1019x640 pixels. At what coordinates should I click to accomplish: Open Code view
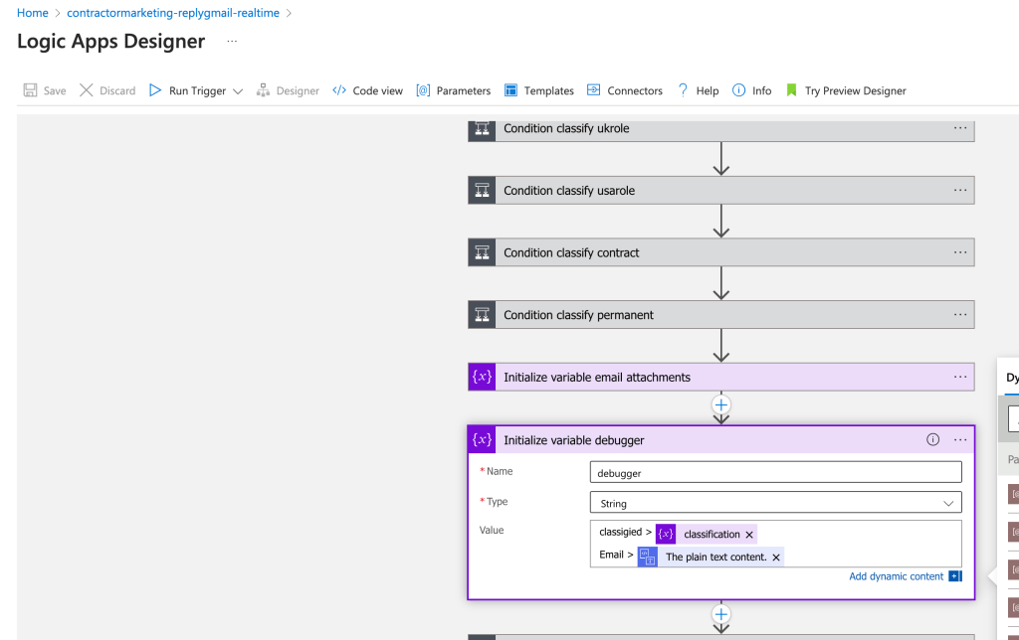367,90
